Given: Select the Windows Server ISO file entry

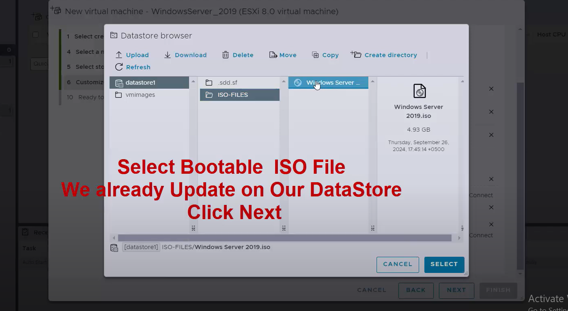Looking at the screenshot, I should (328, 83).
